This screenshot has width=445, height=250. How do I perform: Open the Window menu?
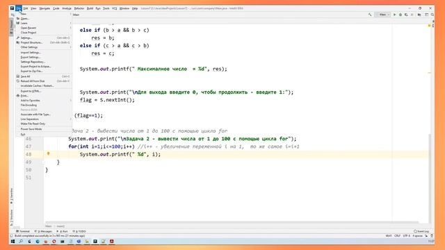(x=124, y=8)
